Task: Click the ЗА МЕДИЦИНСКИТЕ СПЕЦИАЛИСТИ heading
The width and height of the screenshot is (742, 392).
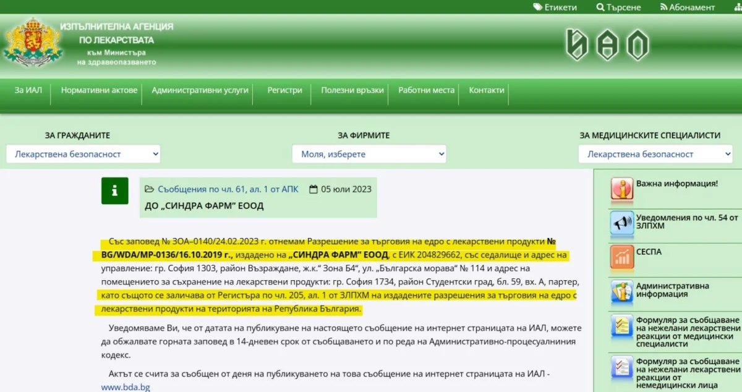Action: click(650, 135)
